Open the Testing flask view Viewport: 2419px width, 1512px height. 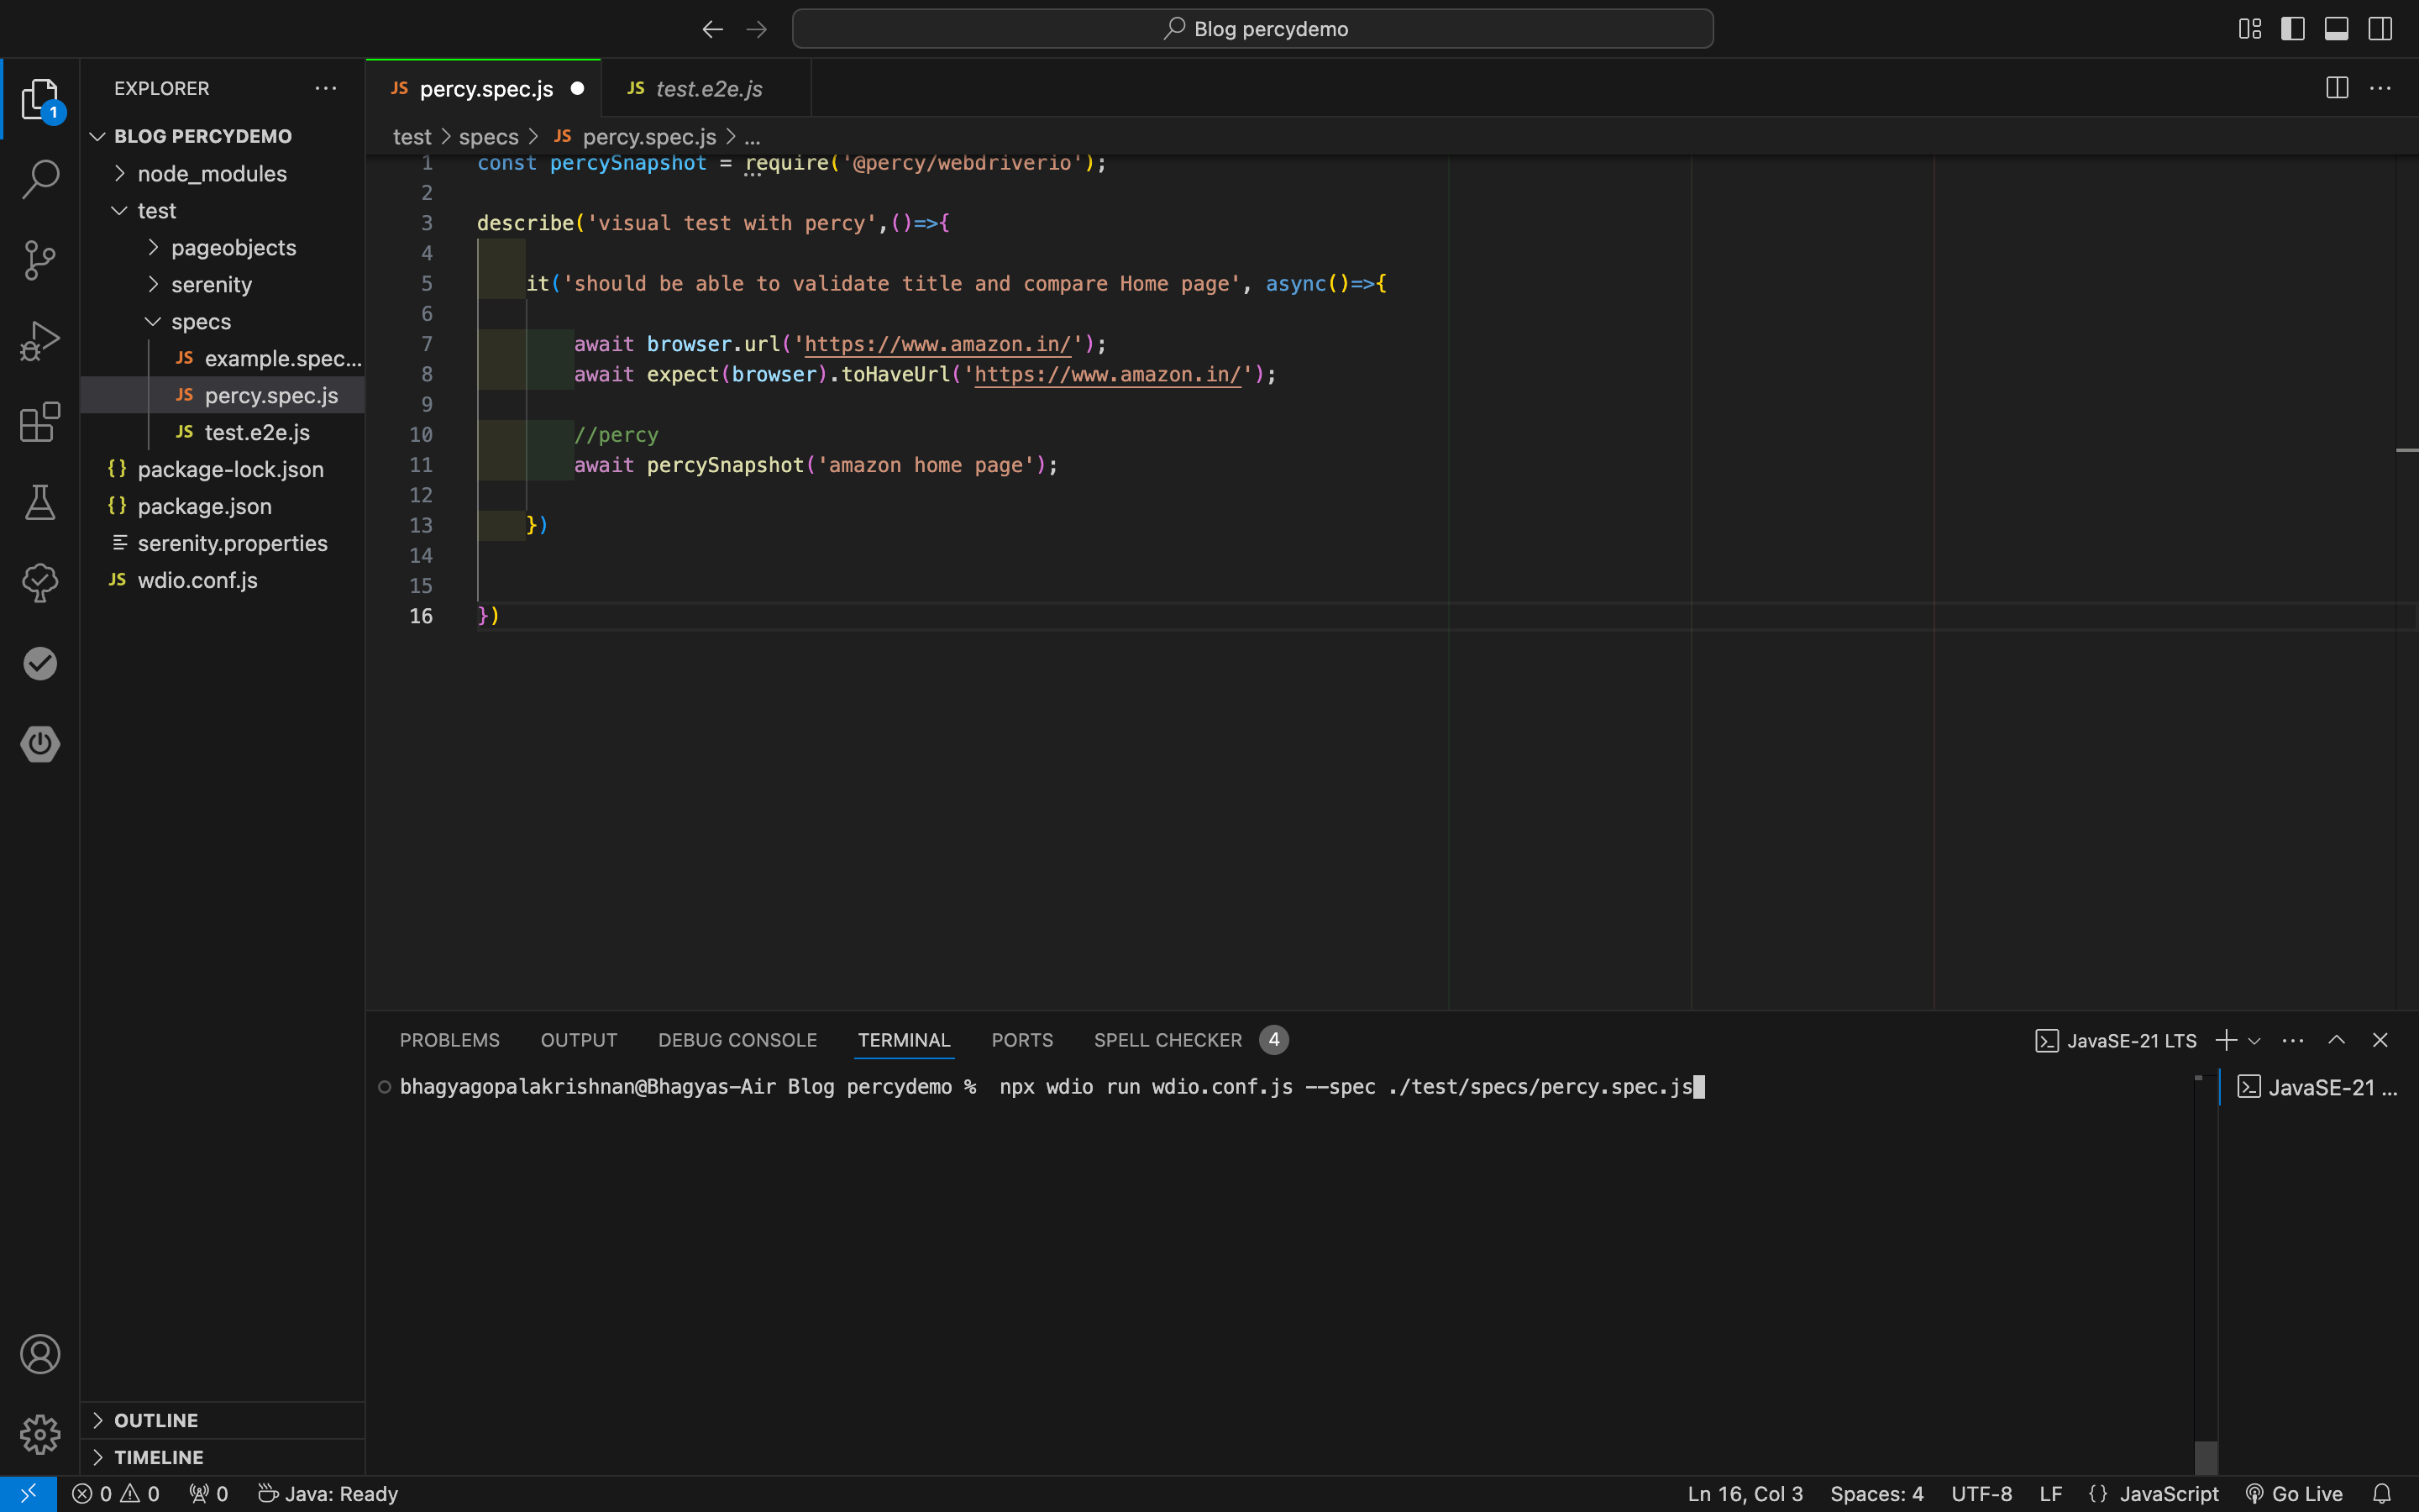(x=40, y=502)
